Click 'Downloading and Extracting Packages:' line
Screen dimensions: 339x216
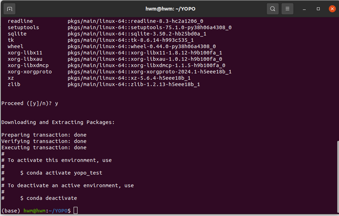[58, 122]
